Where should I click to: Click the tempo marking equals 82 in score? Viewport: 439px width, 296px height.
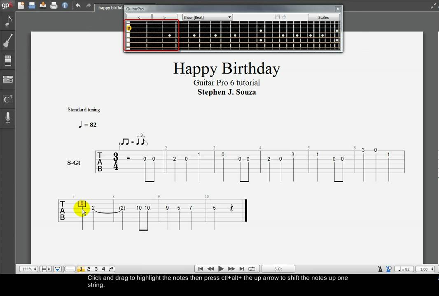tap(88, 125)
